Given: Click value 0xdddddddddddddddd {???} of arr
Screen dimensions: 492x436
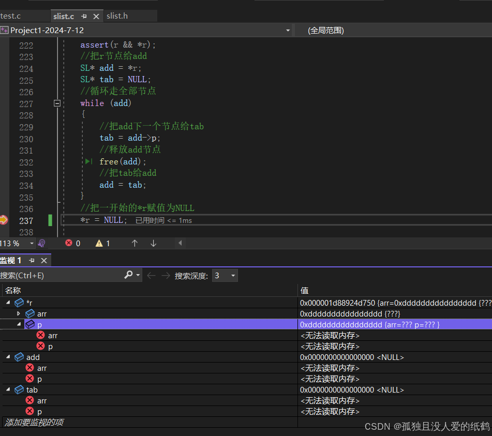Looking at the screenshot, I should (350, 313).
